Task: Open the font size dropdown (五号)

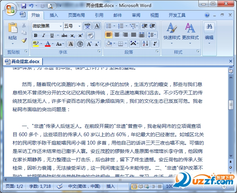Action: pos(79,26)
